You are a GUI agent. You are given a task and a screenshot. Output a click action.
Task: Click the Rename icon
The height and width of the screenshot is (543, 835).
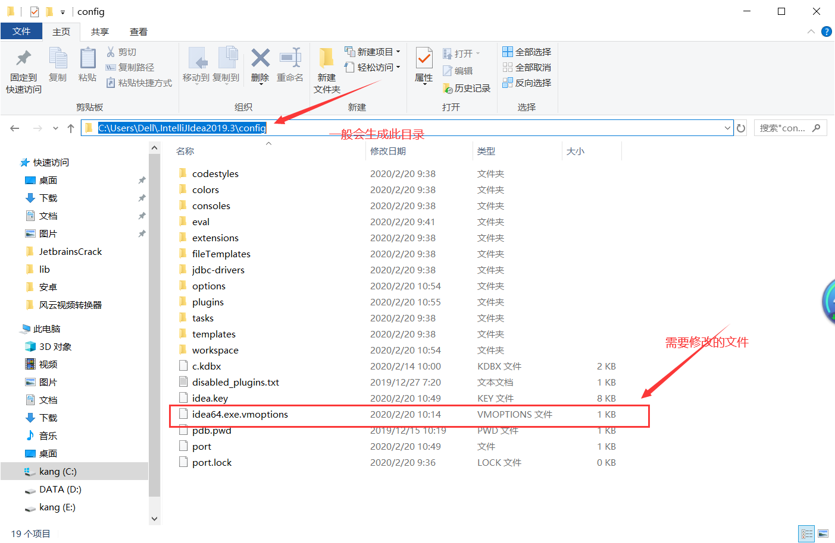[x=290, y=58]
